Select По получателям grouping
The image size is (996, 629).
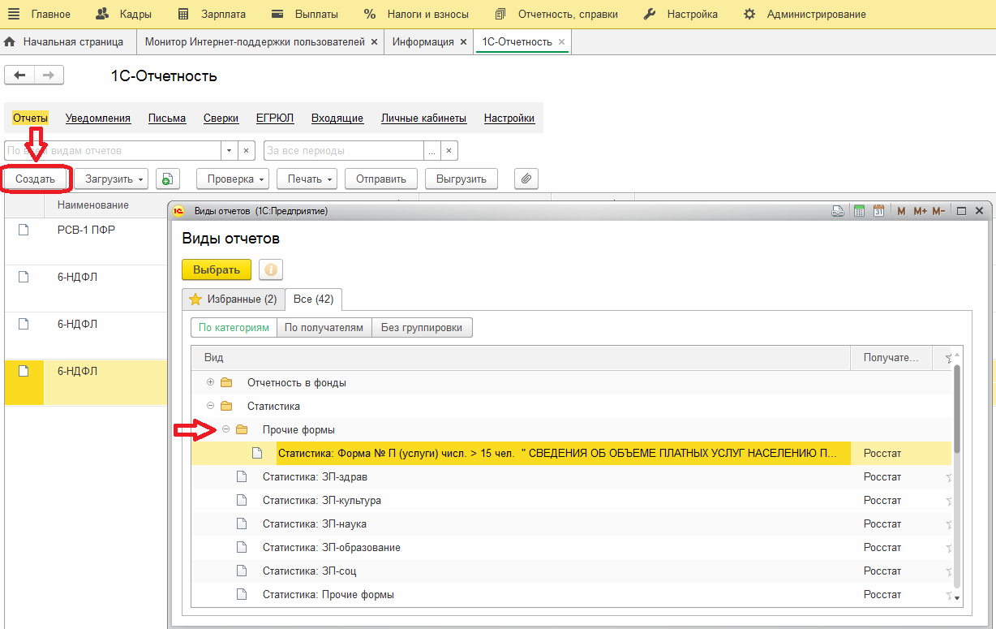324,328
